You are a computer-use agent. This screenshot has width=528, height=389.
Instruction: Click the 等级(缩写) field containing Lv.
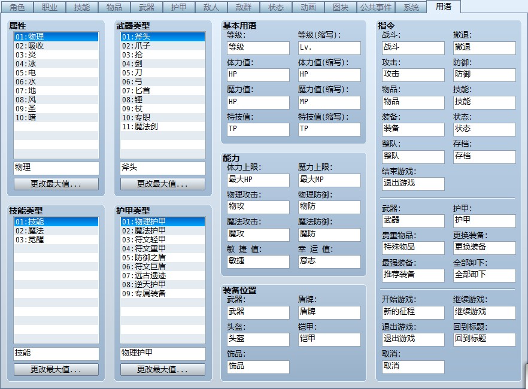(329, 48)
